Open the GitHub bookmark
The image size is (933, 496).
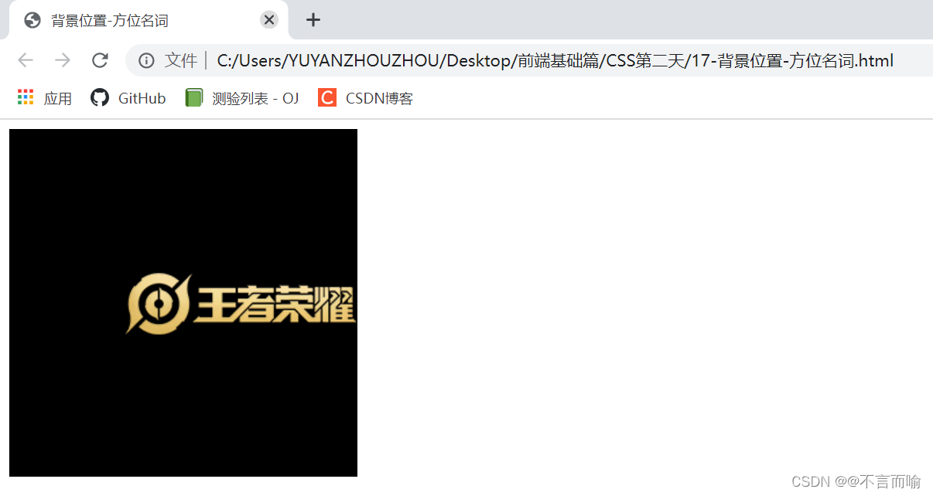128,98
